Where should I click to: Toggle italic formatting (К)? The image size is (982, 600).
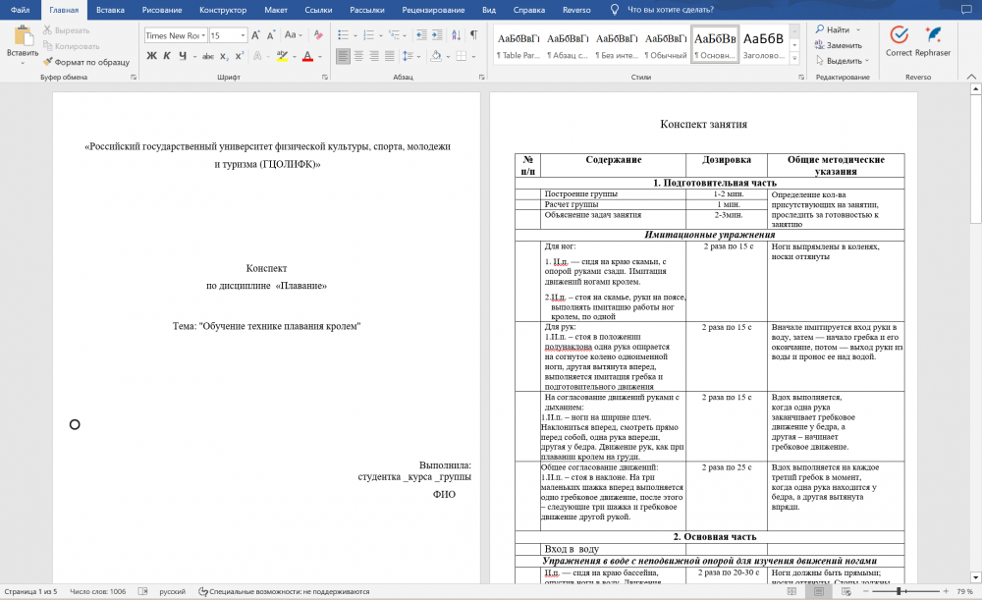click(167, 56)
